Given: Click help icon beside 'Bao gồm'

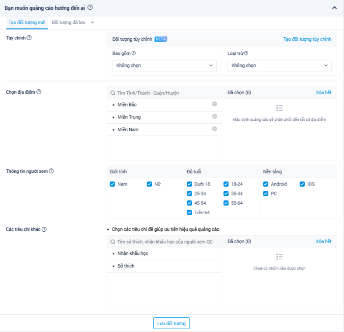Looking at the screenshot, I should click(134, 53).
